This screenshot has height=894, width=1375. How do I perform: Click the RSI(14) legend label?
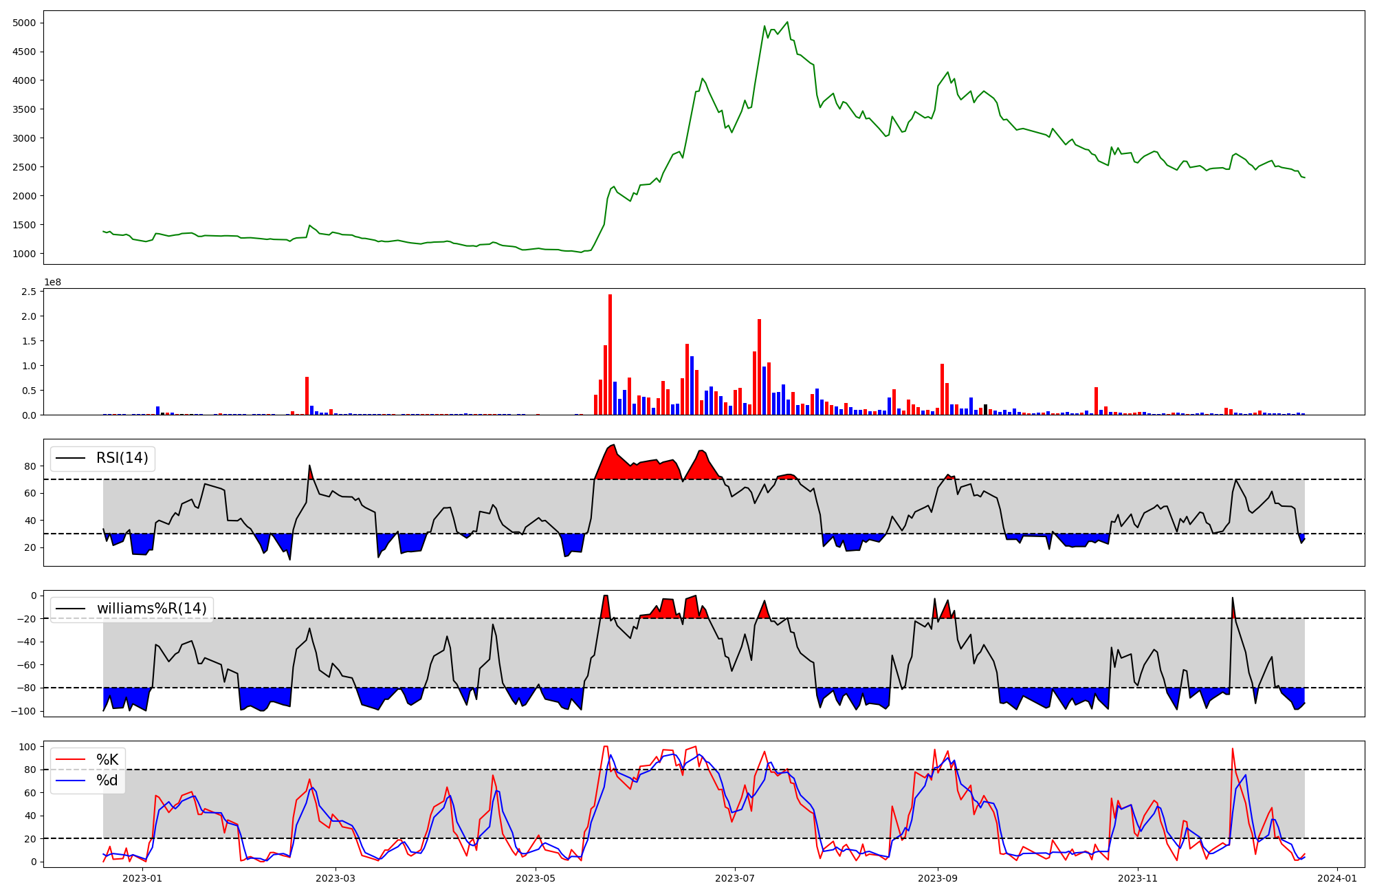click(122, 458)
